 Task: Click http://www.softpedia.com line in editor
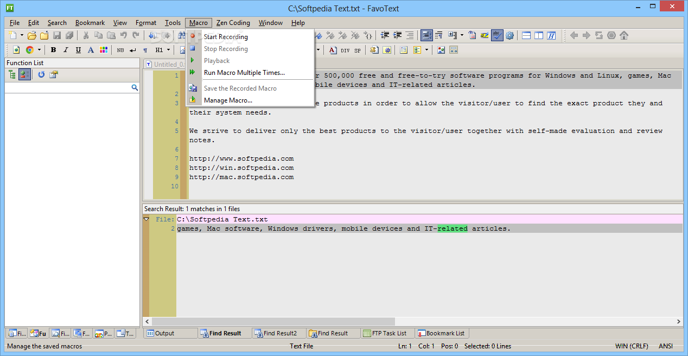(241, 158)
